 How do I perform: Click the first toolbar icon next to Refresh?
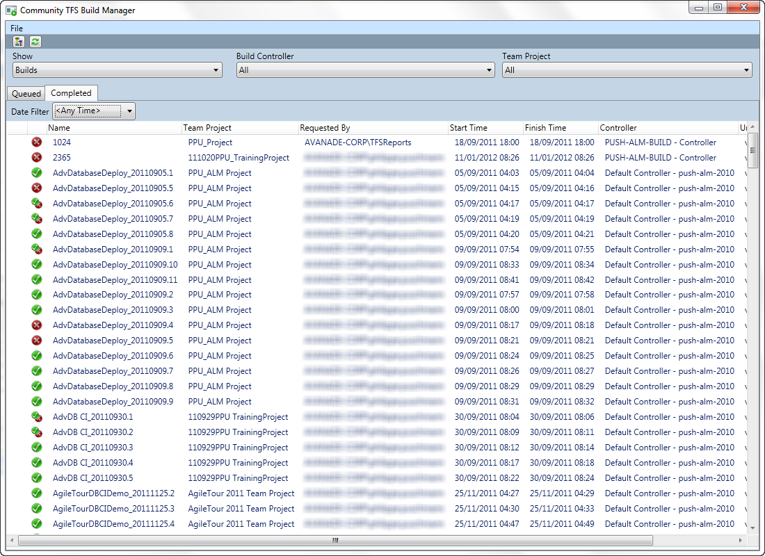pyautogui.click(x=19, y=41)
